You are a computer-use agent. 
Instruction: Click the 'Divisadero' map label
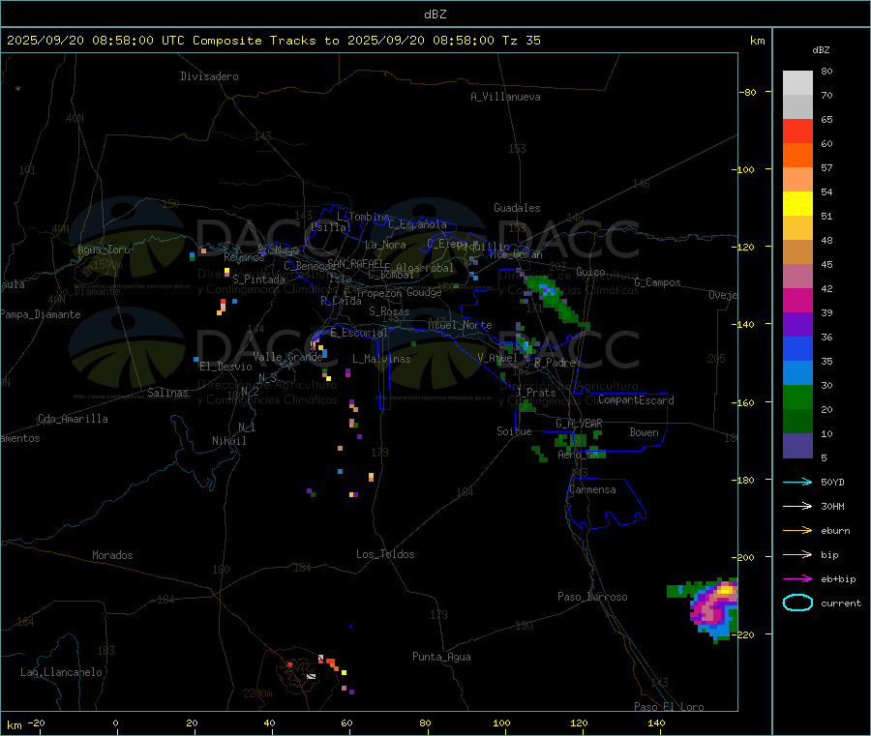[209, 76]
